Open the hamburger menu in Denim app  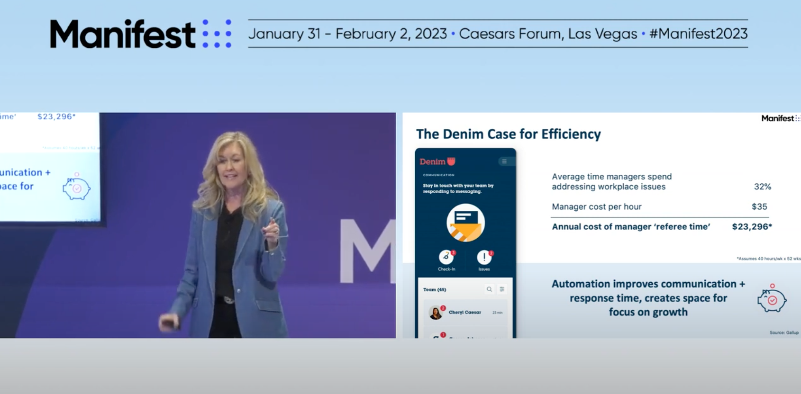pyautogui.click(x=504, y=161)
